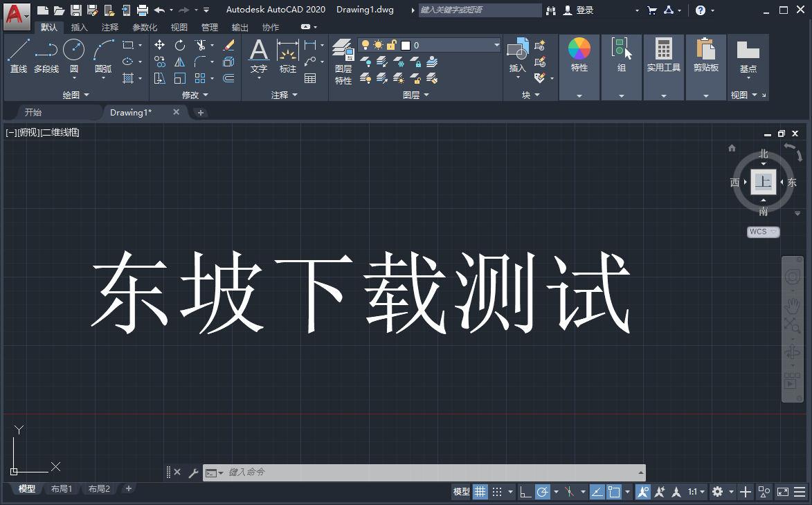Select the Mirror tool

tap(180, 61)
